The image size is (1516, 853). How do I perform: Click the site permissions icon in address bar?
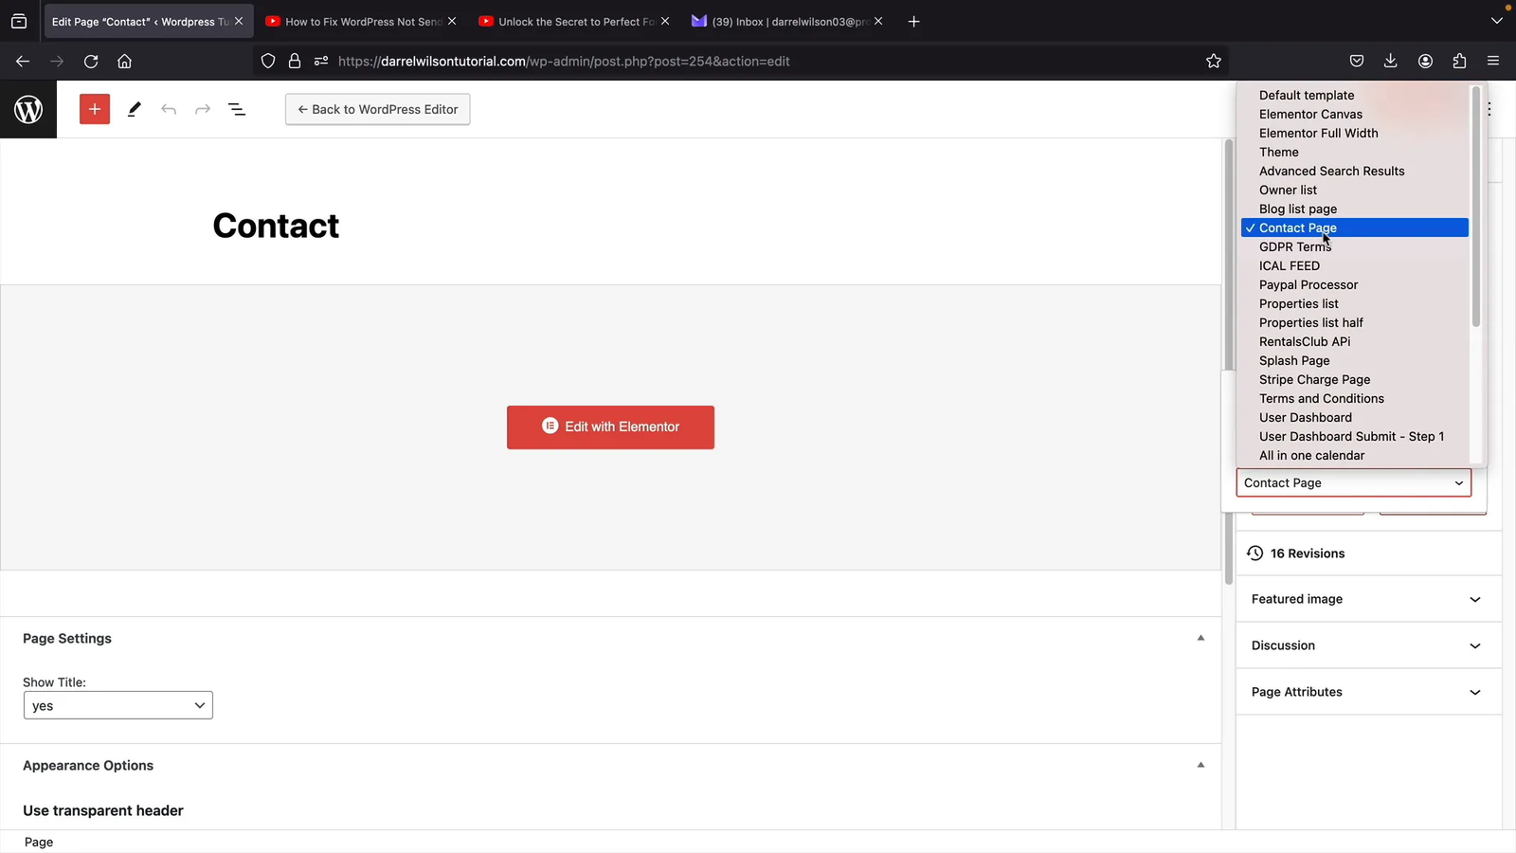pyautogui.click(x=321, y=61)
